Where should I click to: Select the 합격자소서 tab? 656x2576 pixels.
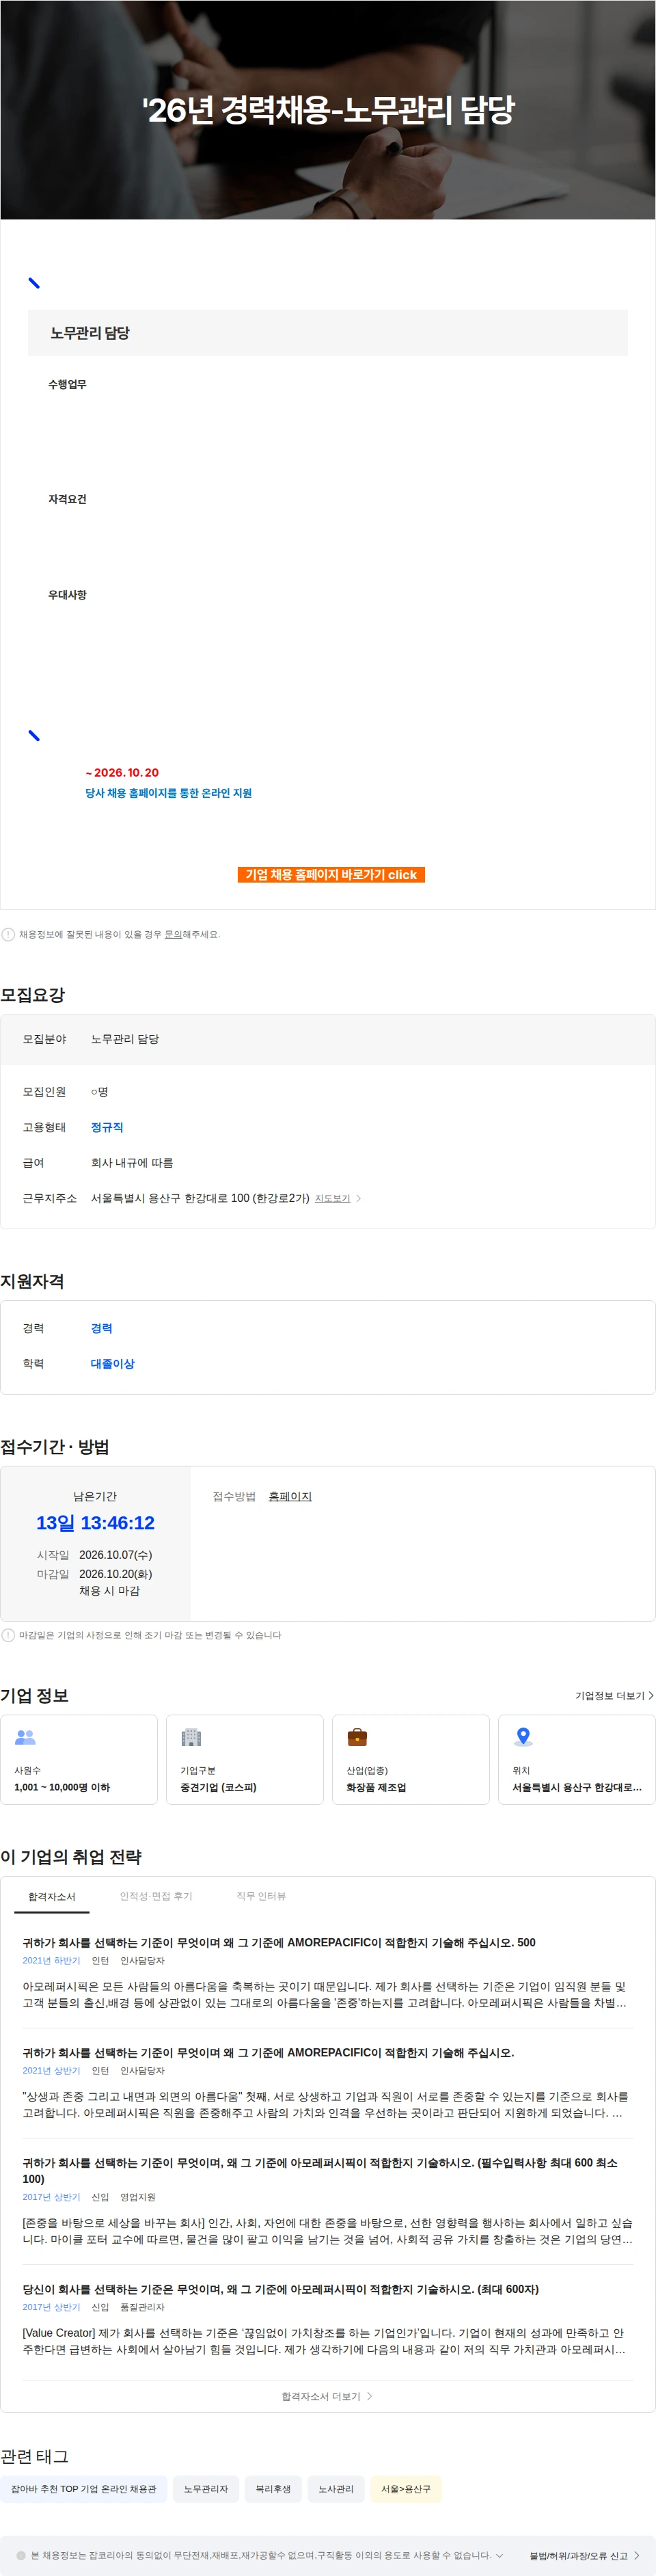coord(52,1896)
